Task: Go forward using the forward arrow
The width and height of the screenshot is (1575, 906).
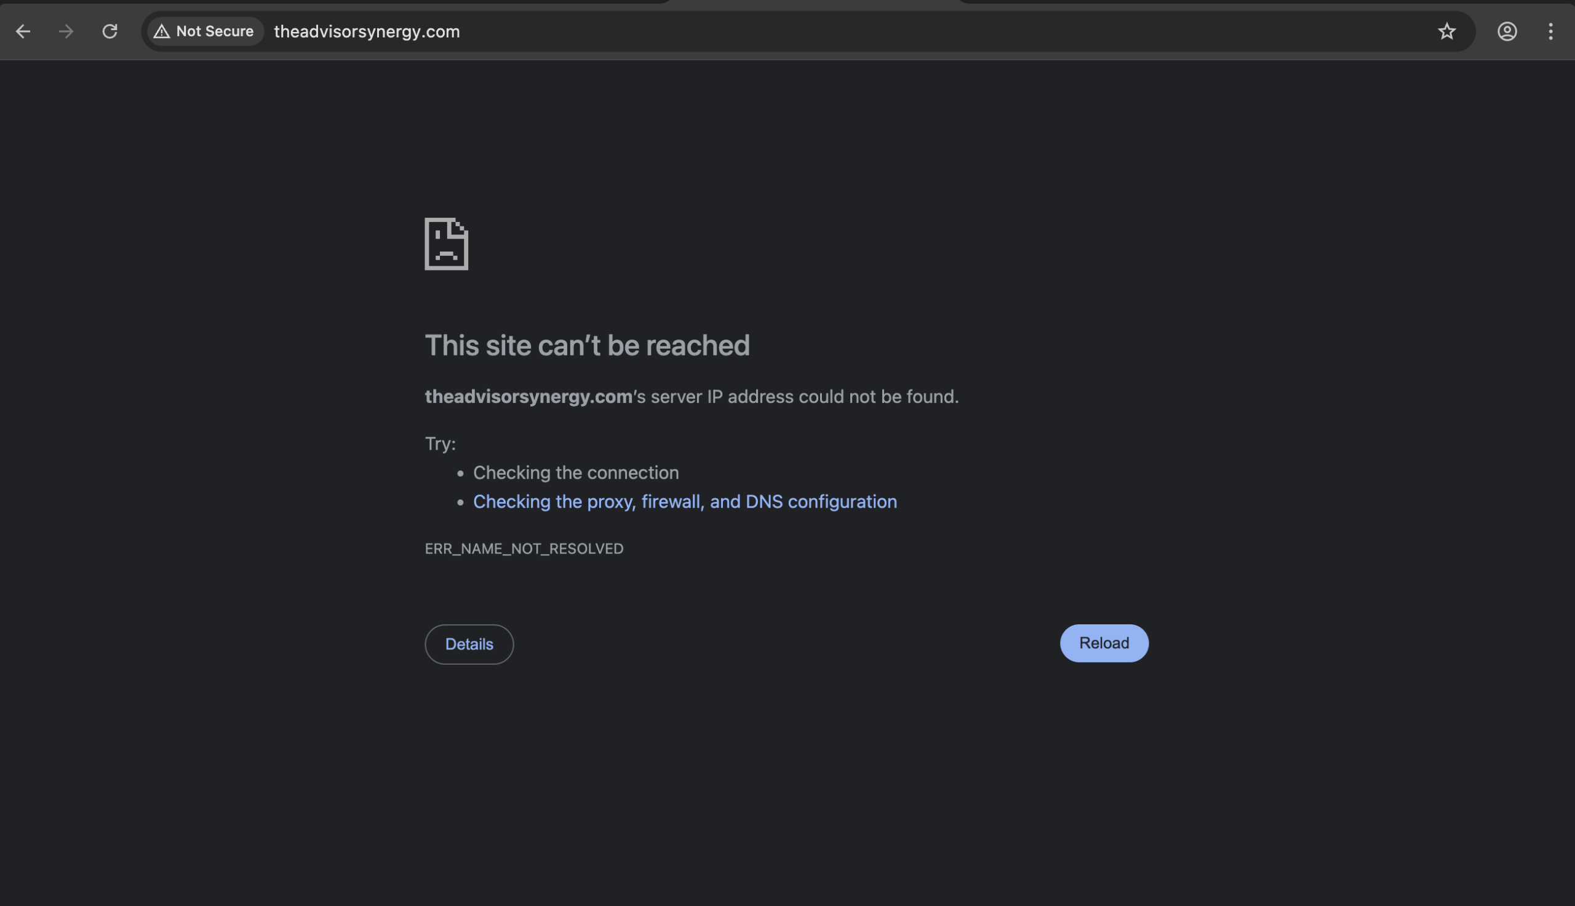Action: 65,31
